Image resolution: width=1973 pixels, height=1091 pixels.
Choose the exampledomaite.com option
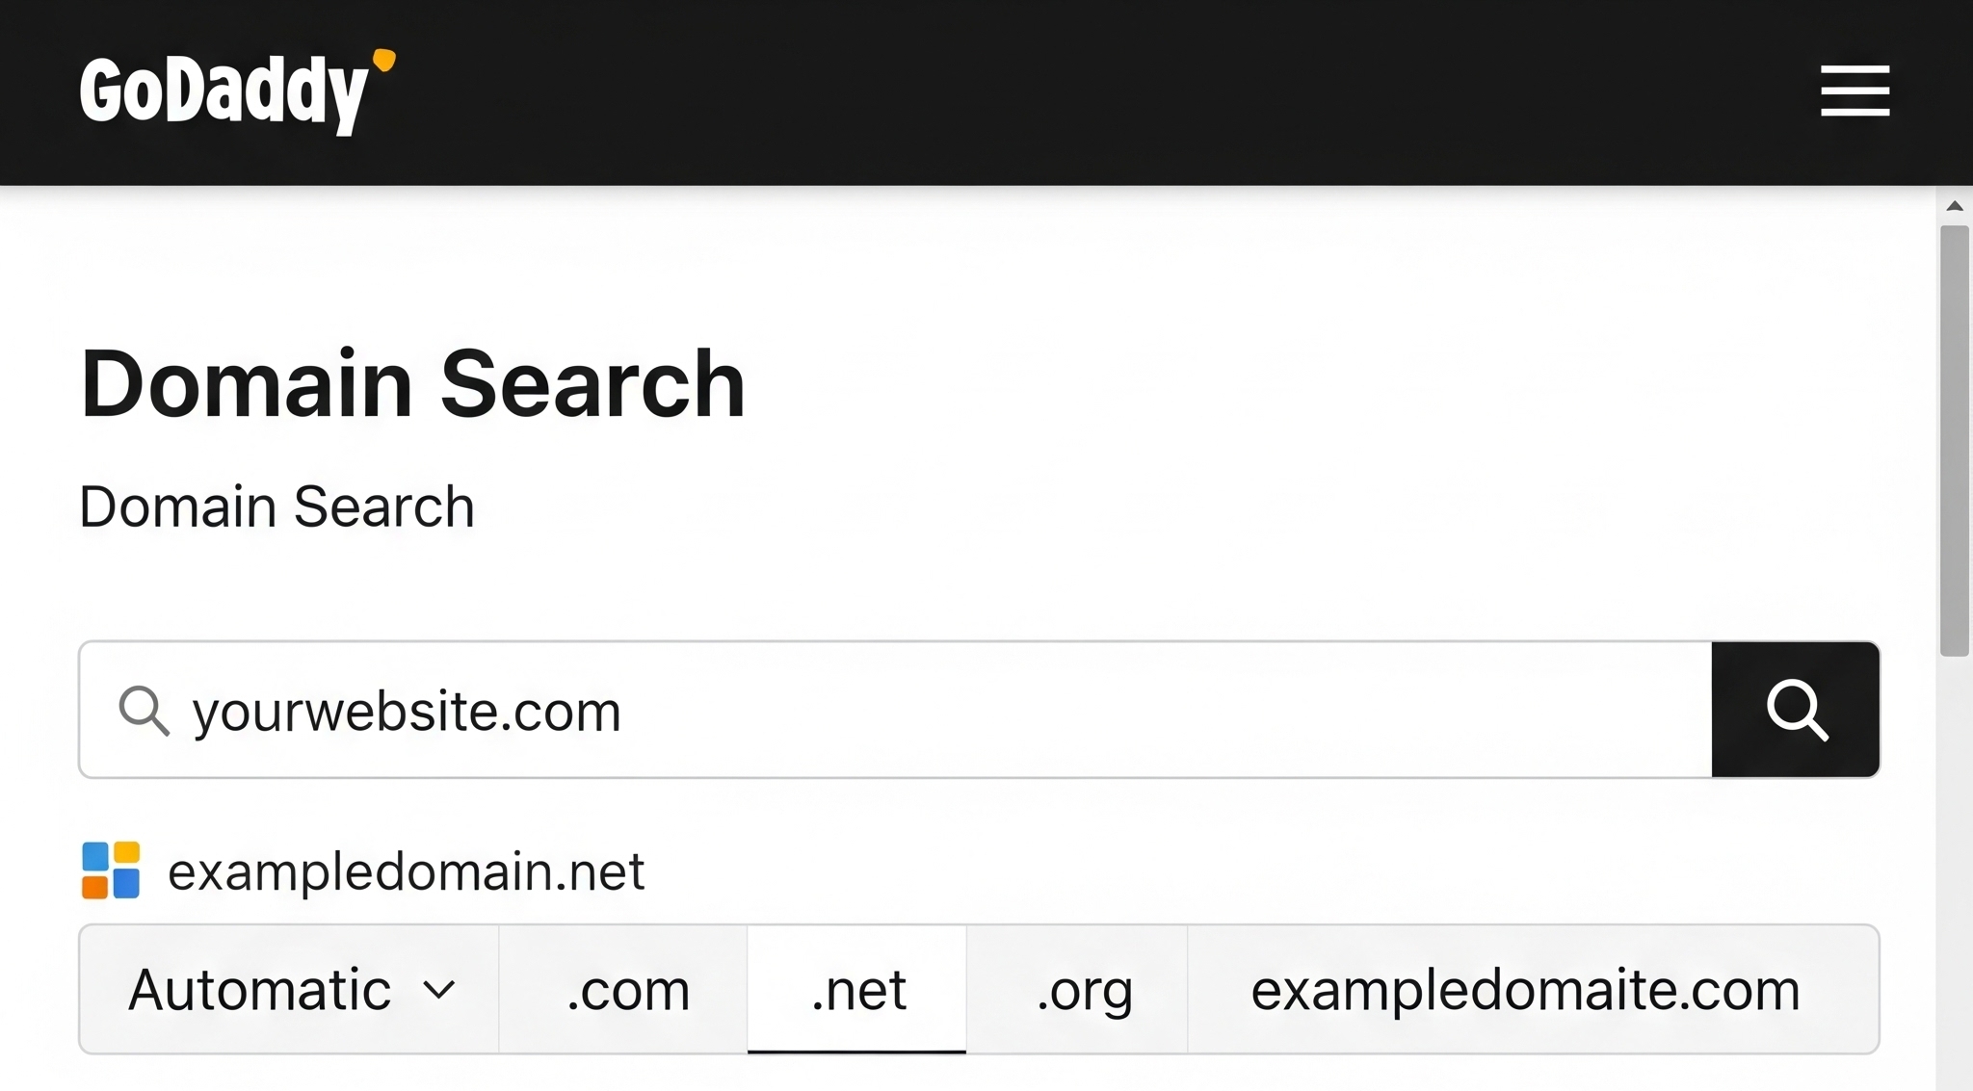(x=1533, y=989)
